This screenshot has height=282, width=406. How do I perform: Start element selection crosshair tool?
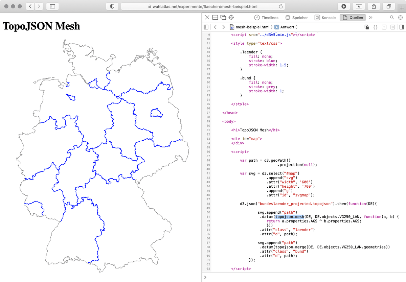(231, 18)
